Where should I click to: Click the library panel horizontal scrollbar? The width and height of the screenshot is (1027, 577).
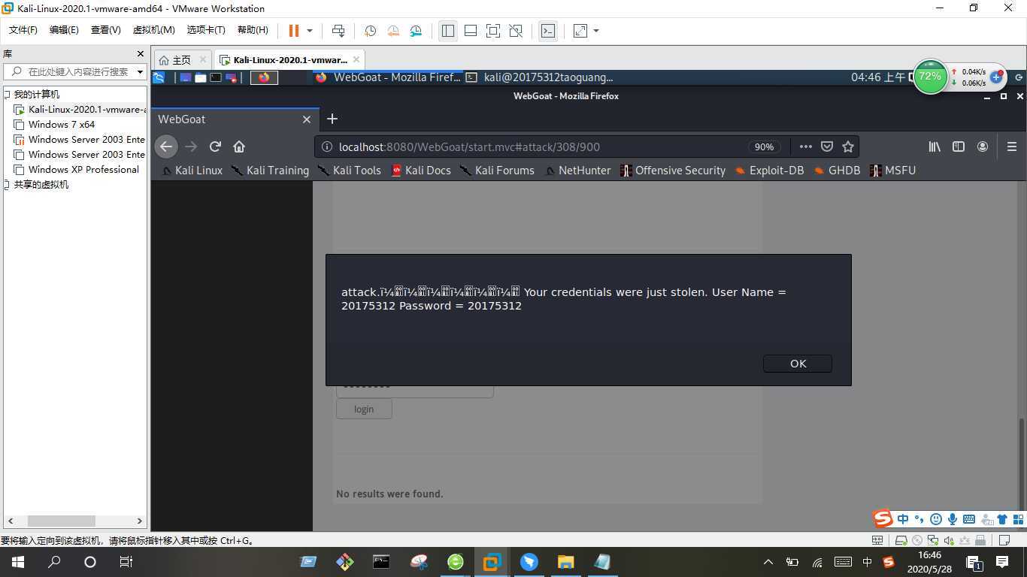point(62,521)
